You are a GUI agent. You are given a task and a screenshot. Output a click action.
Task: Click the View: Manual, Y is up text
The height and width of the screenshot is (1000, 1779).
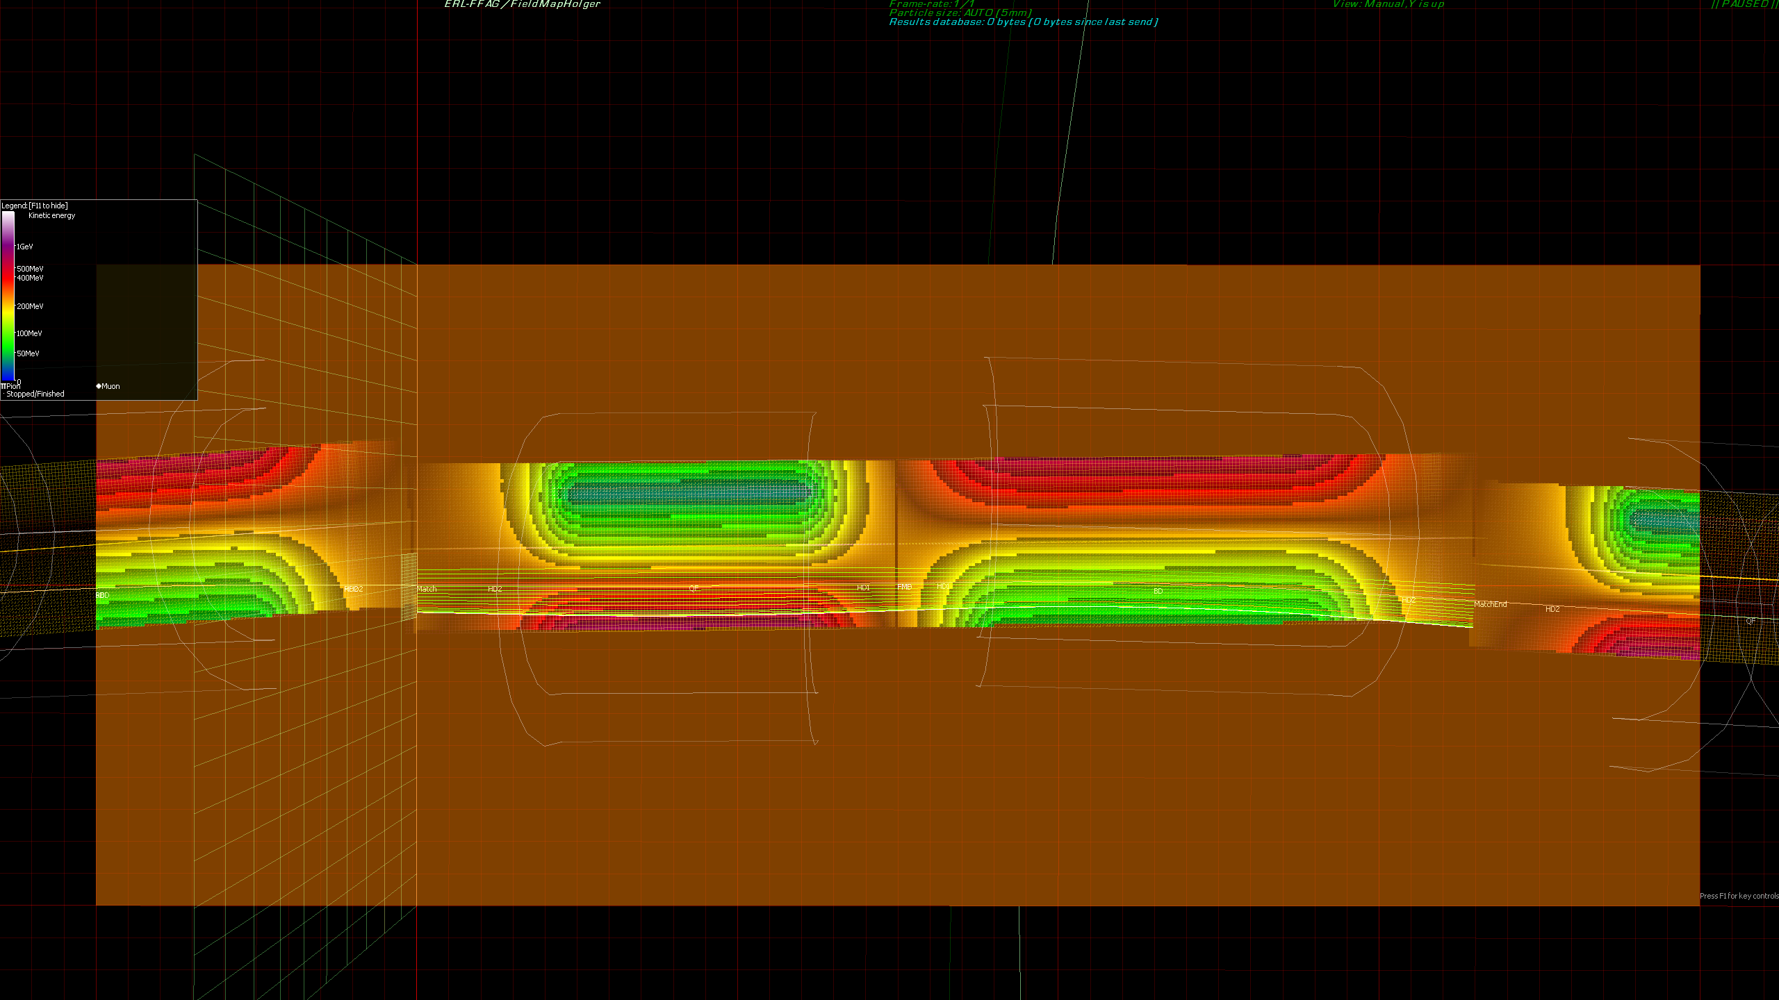click(x=1388, y=4)
